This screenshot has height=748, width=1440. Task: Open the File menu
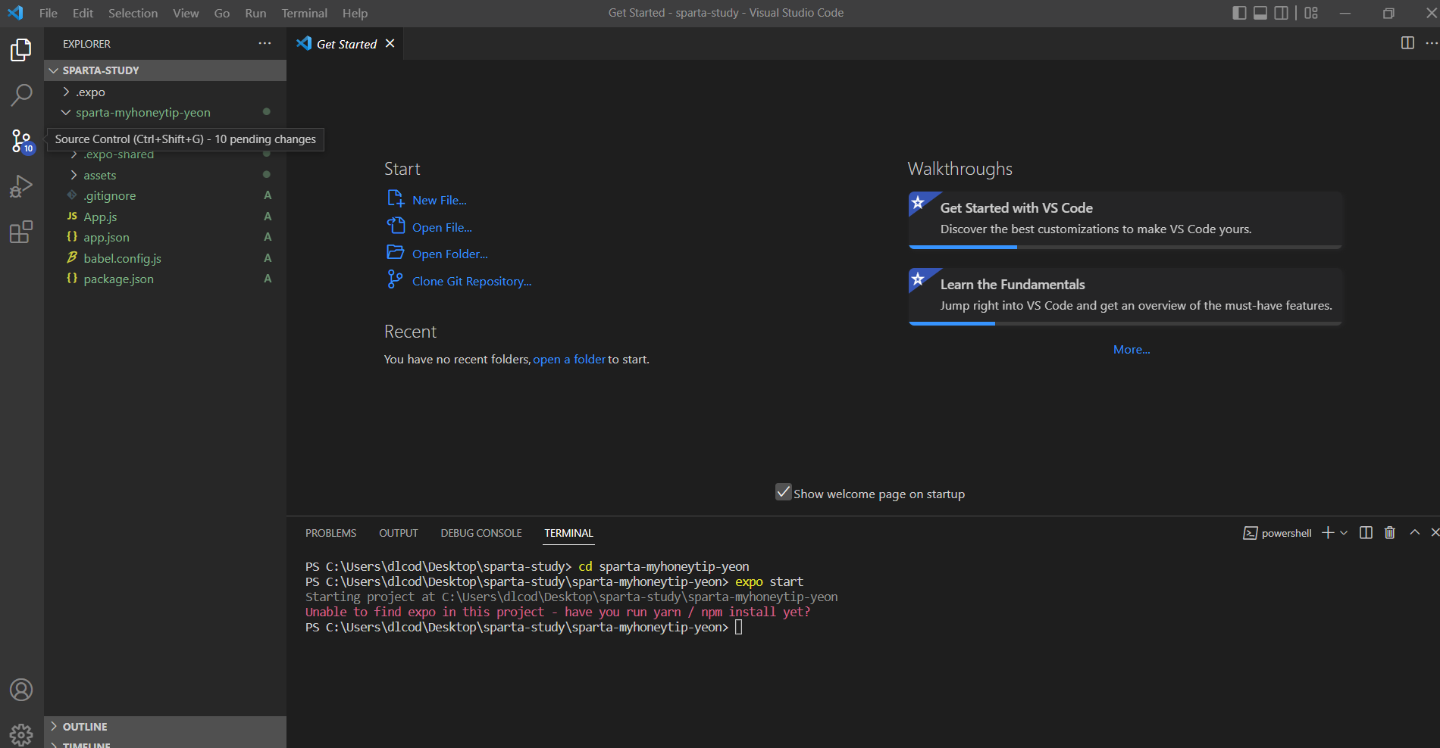coord(49,13)
